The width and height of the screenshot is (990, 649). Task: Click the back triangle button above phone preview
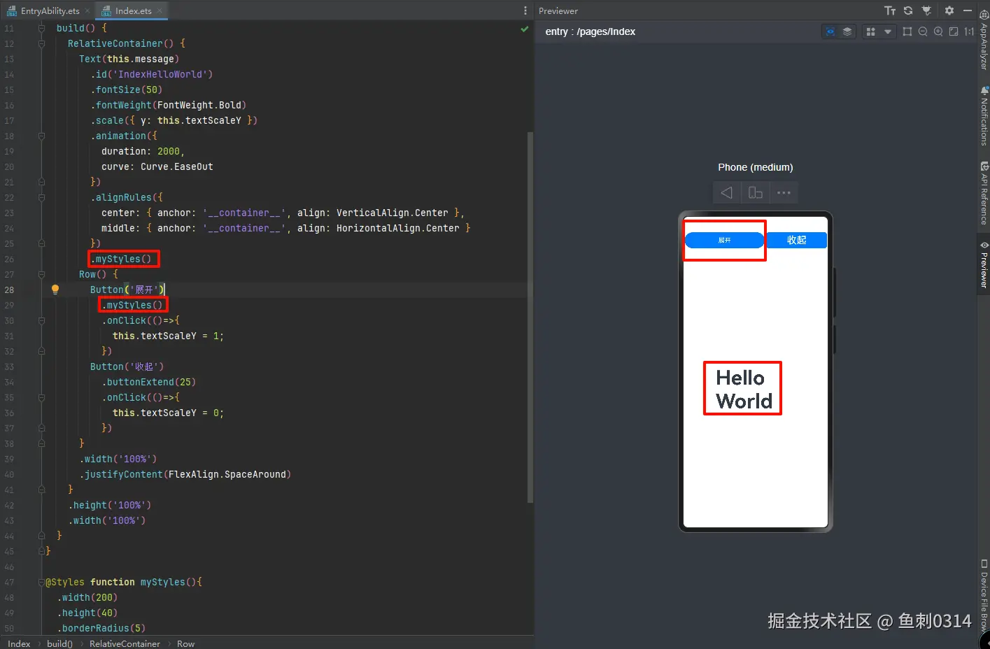pos(727,192)
